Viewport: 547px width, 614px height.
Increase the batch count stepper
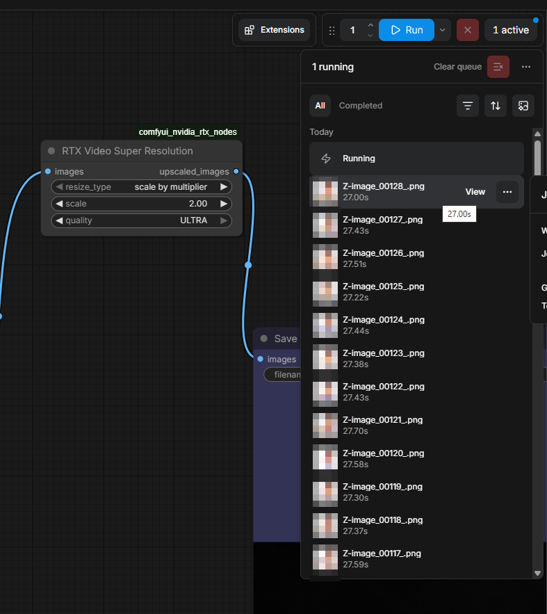(x=370, y=25)
